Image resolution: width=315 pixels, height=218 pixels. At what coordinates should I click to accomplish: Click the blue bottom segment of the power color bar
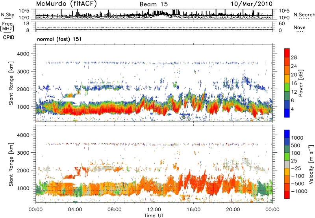coord(287,113)
